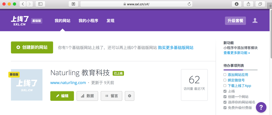
Task: Toggle the 上线 checkbox
Action: click(x=225, y=91)
